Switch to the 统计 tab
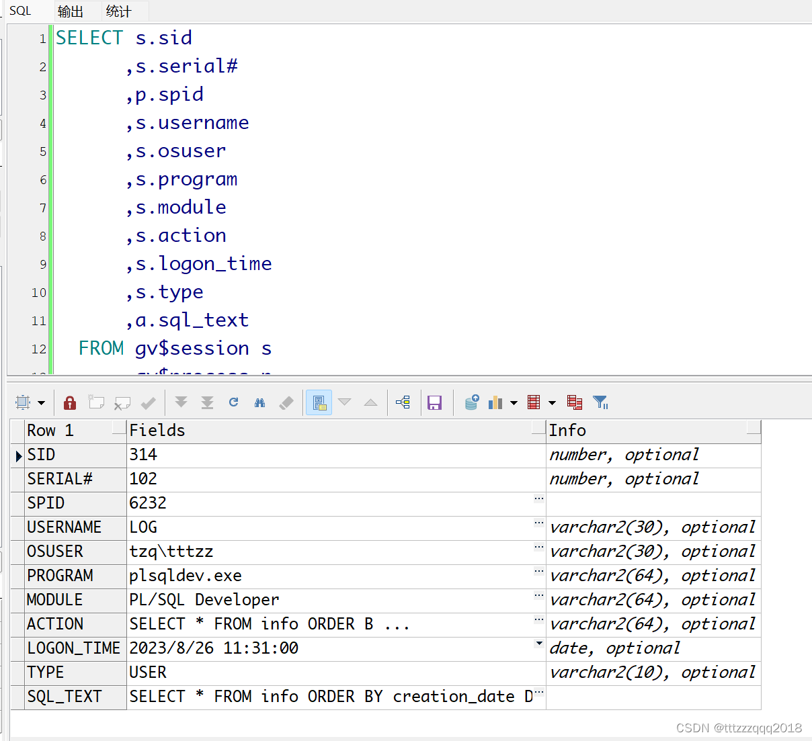The height and width of the screenshot is (741, 812). pyautogui.click(x=118, y=11)
